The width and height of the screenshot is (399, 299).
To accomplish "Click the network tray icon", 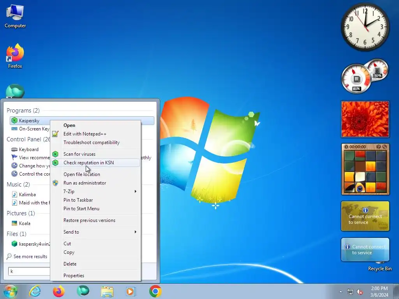I will click(x=350, y=292).
